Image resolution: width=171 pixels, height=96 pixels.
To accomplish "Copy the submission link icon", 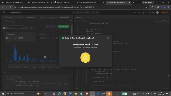I will click(71, 21).
